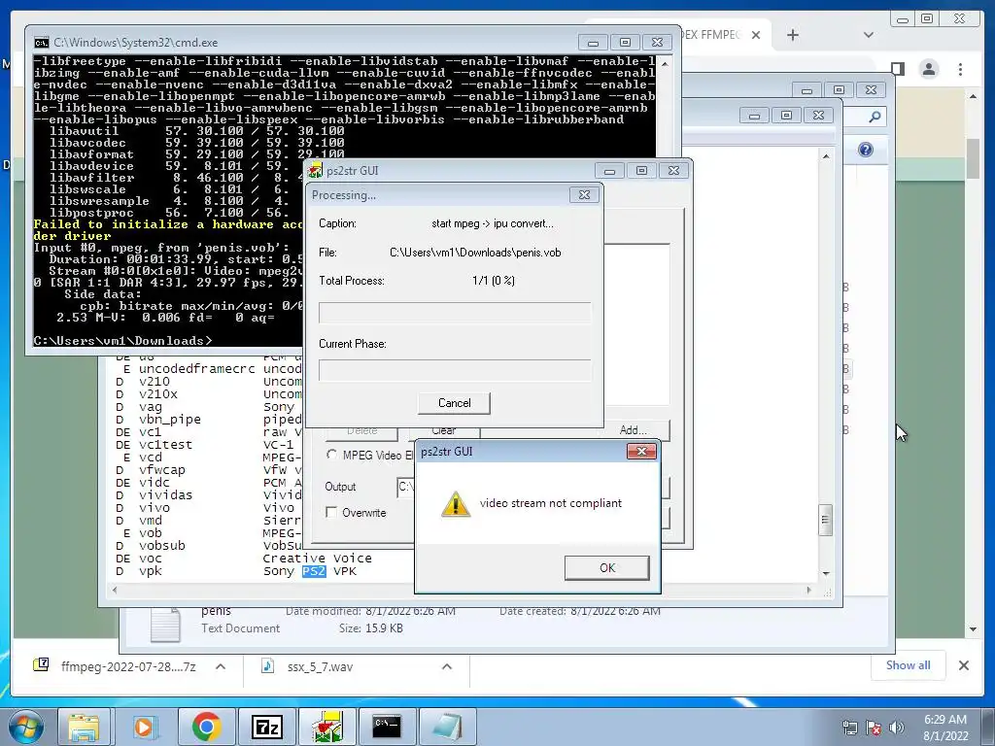The width and height of the screenshot is (995, 746).
Task: Minimize the cmd.exe window
Action: pyautogui.click(x=593, y=43)
